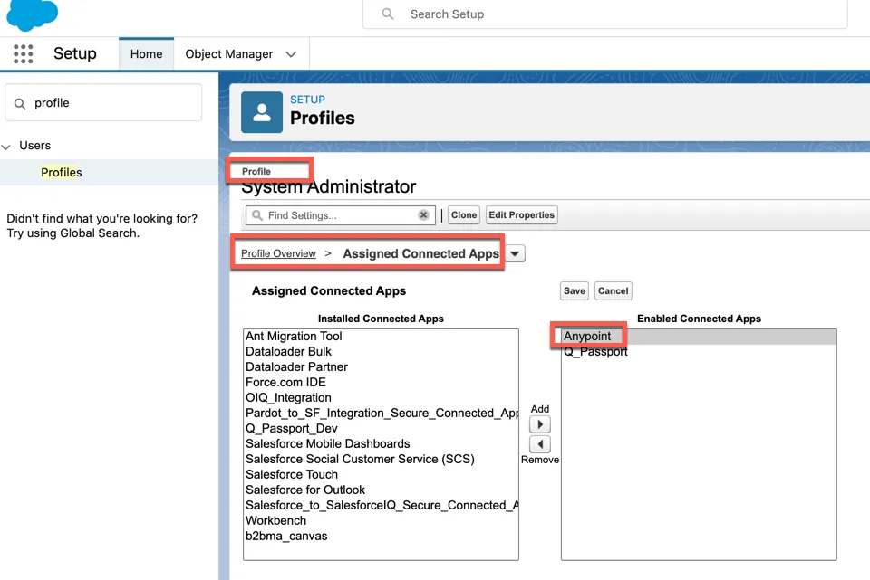Click the Save button

575,290
